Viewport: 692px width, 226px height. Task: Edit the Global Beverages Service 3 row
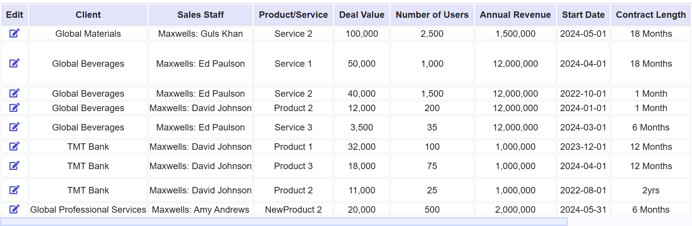point(14,127)
